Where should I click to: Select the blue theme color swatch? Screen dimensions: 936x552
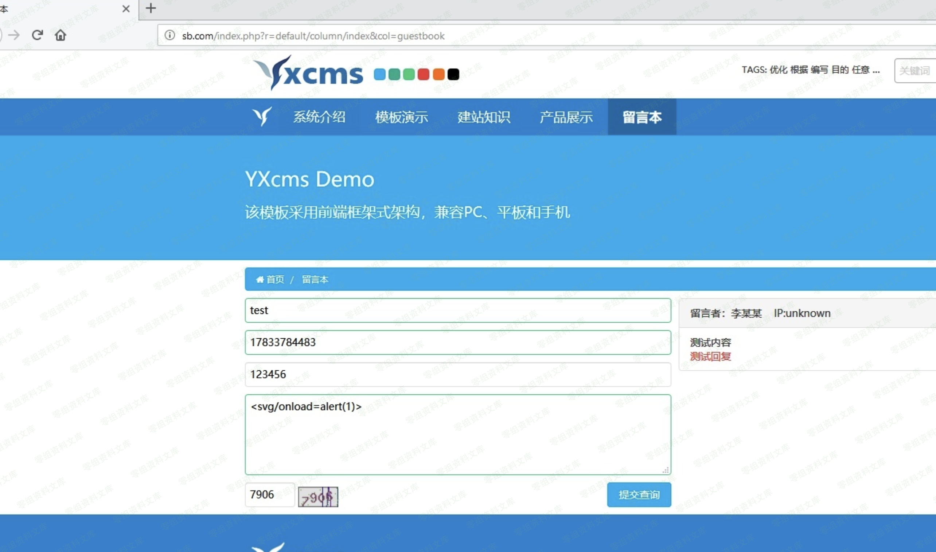click(379, 74)
